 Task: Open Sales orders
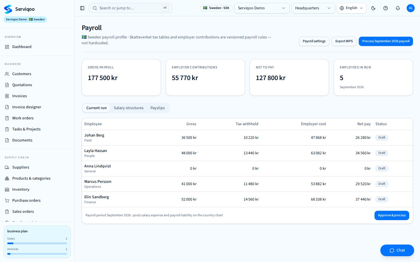click(x=37, y=212)
